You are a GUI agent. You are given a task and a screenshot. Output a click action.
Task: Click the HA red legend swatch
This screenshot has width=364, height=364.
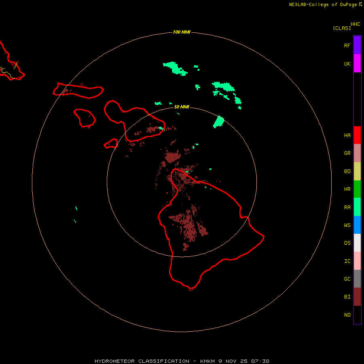point(357,135)
